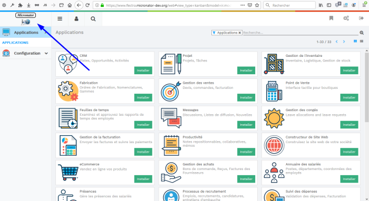Bookmark page with star icon
The width and height of the screenshot is (369, 201).
[x=257, y=5]
